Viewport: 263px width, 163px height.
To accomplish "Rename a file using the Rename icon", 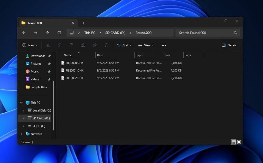I will 83,45.
